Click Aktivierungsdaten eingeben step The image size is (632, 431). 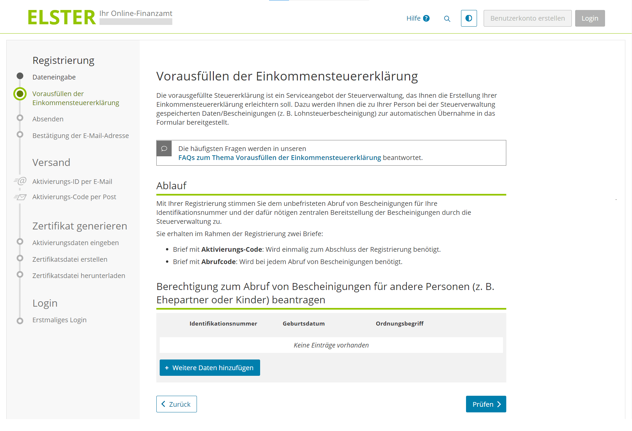76,243
